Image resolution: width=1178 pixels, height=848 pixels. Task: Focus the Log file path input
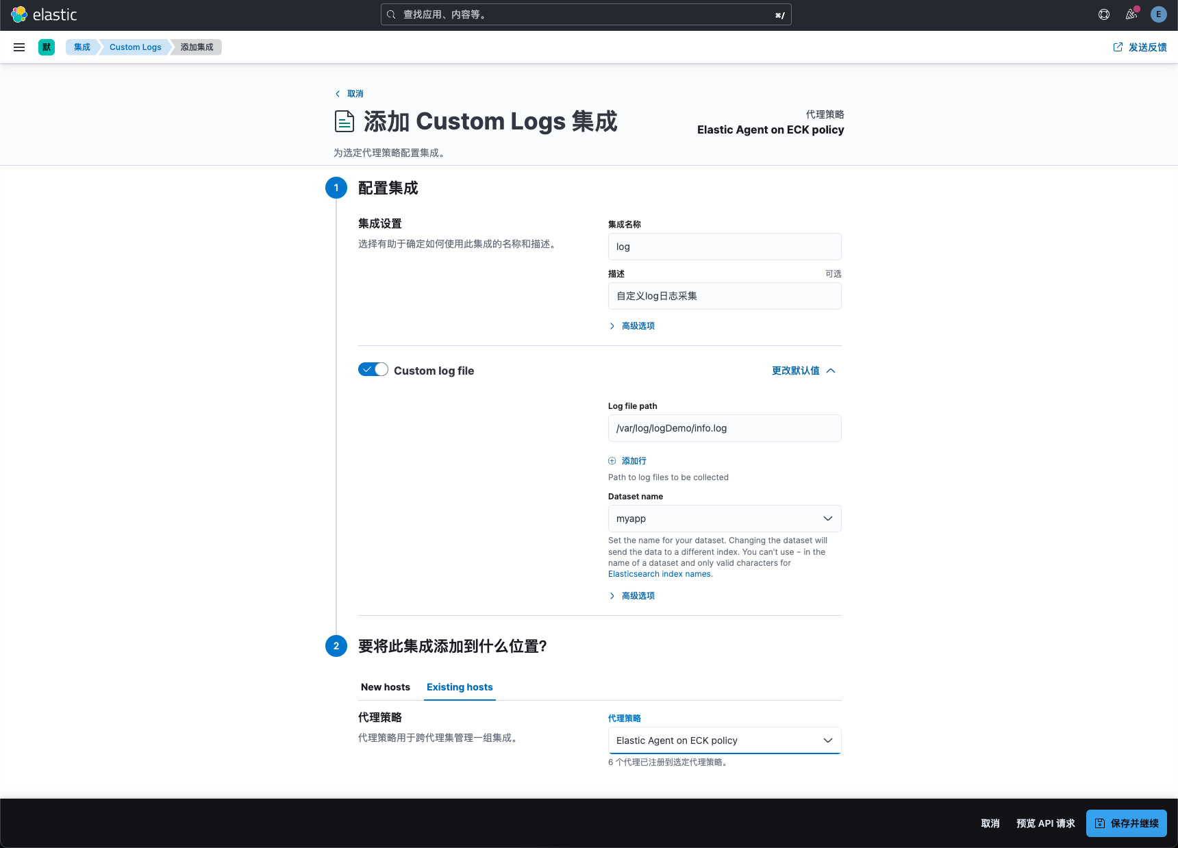click(725, 428)
